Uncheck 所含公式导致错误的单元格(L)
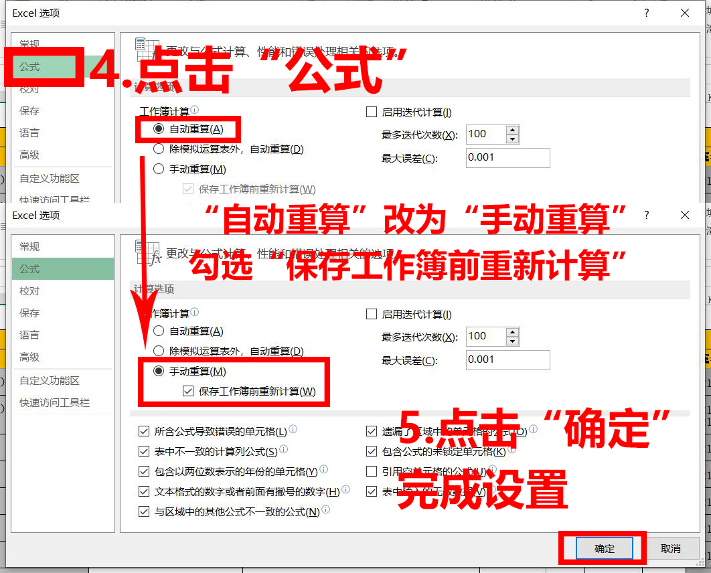This screenshot has width=711, height=573. click(144, 431)
